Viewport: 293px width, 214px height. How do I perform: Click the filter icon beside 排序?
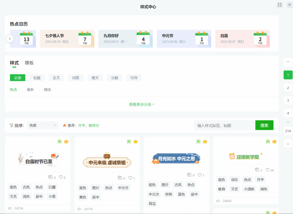(x=11, y=125)
